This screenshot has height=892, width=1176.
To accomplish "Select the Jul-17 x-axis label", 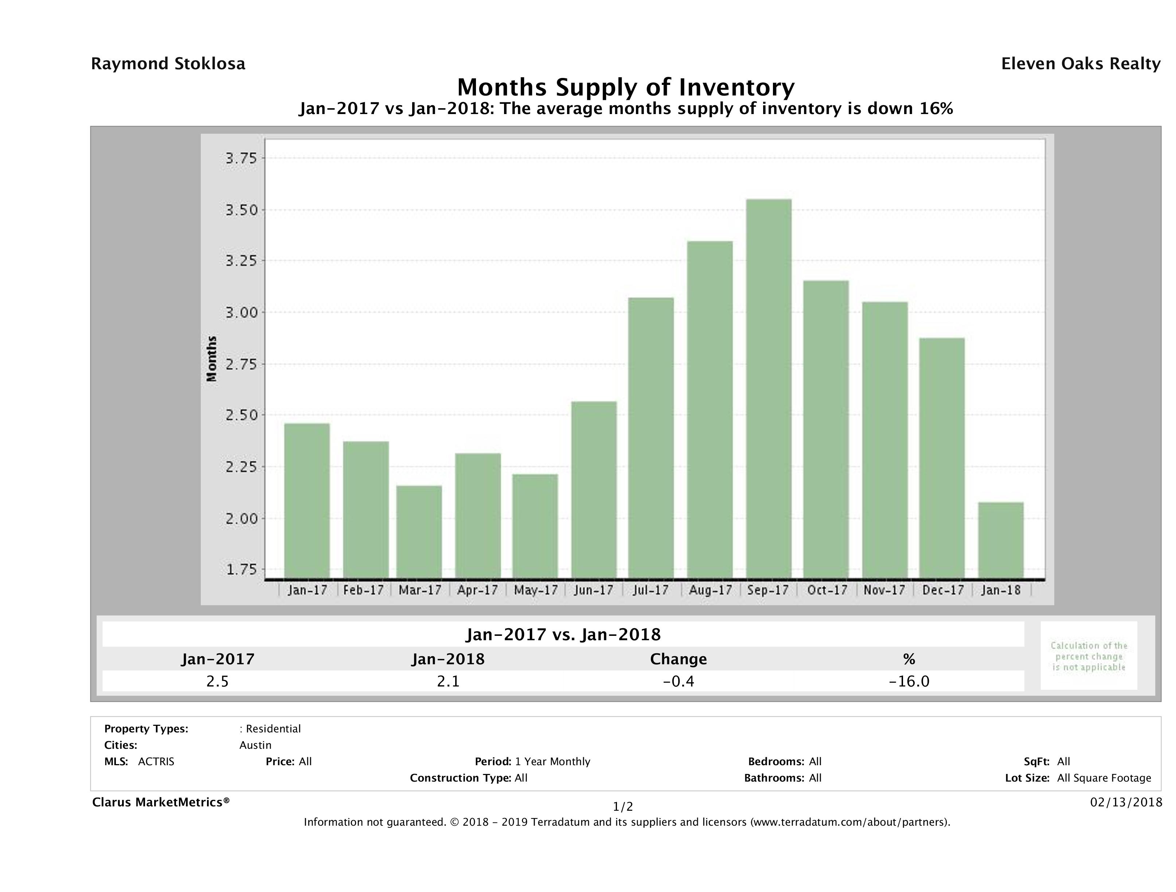I will coord(651,590).
